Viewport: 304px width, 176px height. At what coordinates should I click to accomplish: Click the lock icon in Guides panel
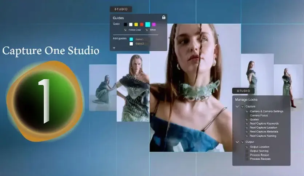coord(164,17)
